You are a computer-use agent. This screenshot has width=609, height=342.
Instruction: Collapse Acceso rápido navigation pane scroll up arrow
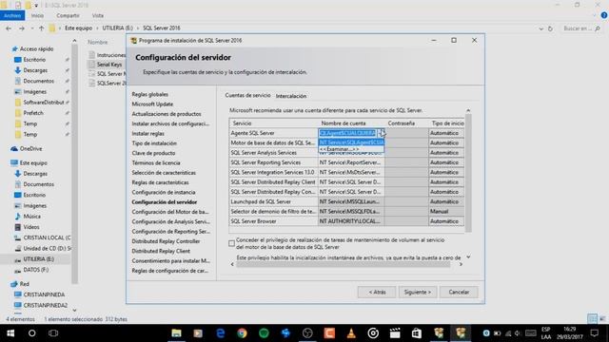click(74, 40)
